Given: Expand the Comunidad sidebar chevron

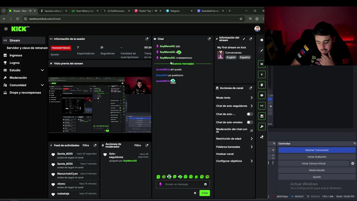Looking at the screenshot, I should pyautogui.click(x=42, y=85).
